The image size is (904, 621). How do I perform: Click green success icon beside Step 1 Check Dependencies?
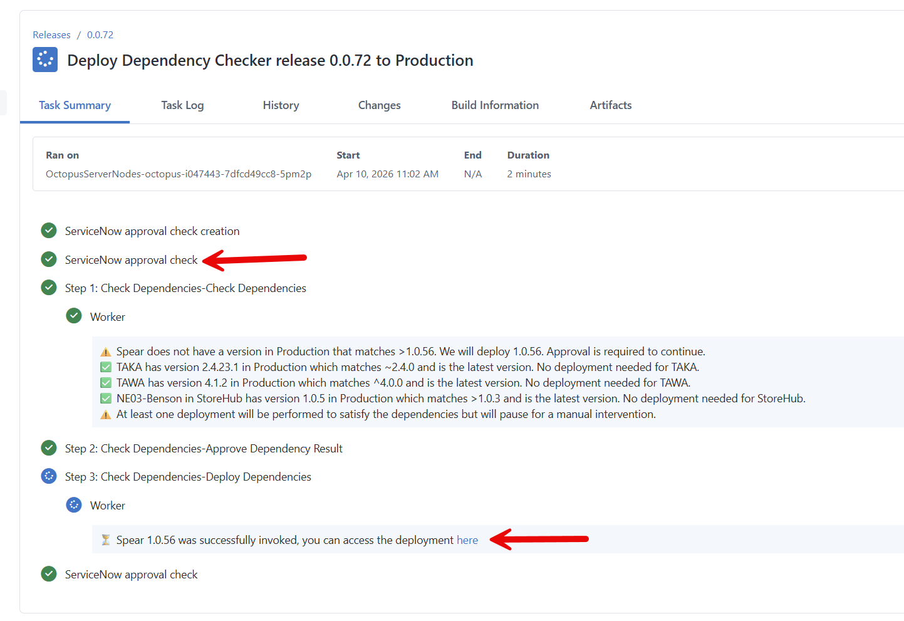(49, 288)
